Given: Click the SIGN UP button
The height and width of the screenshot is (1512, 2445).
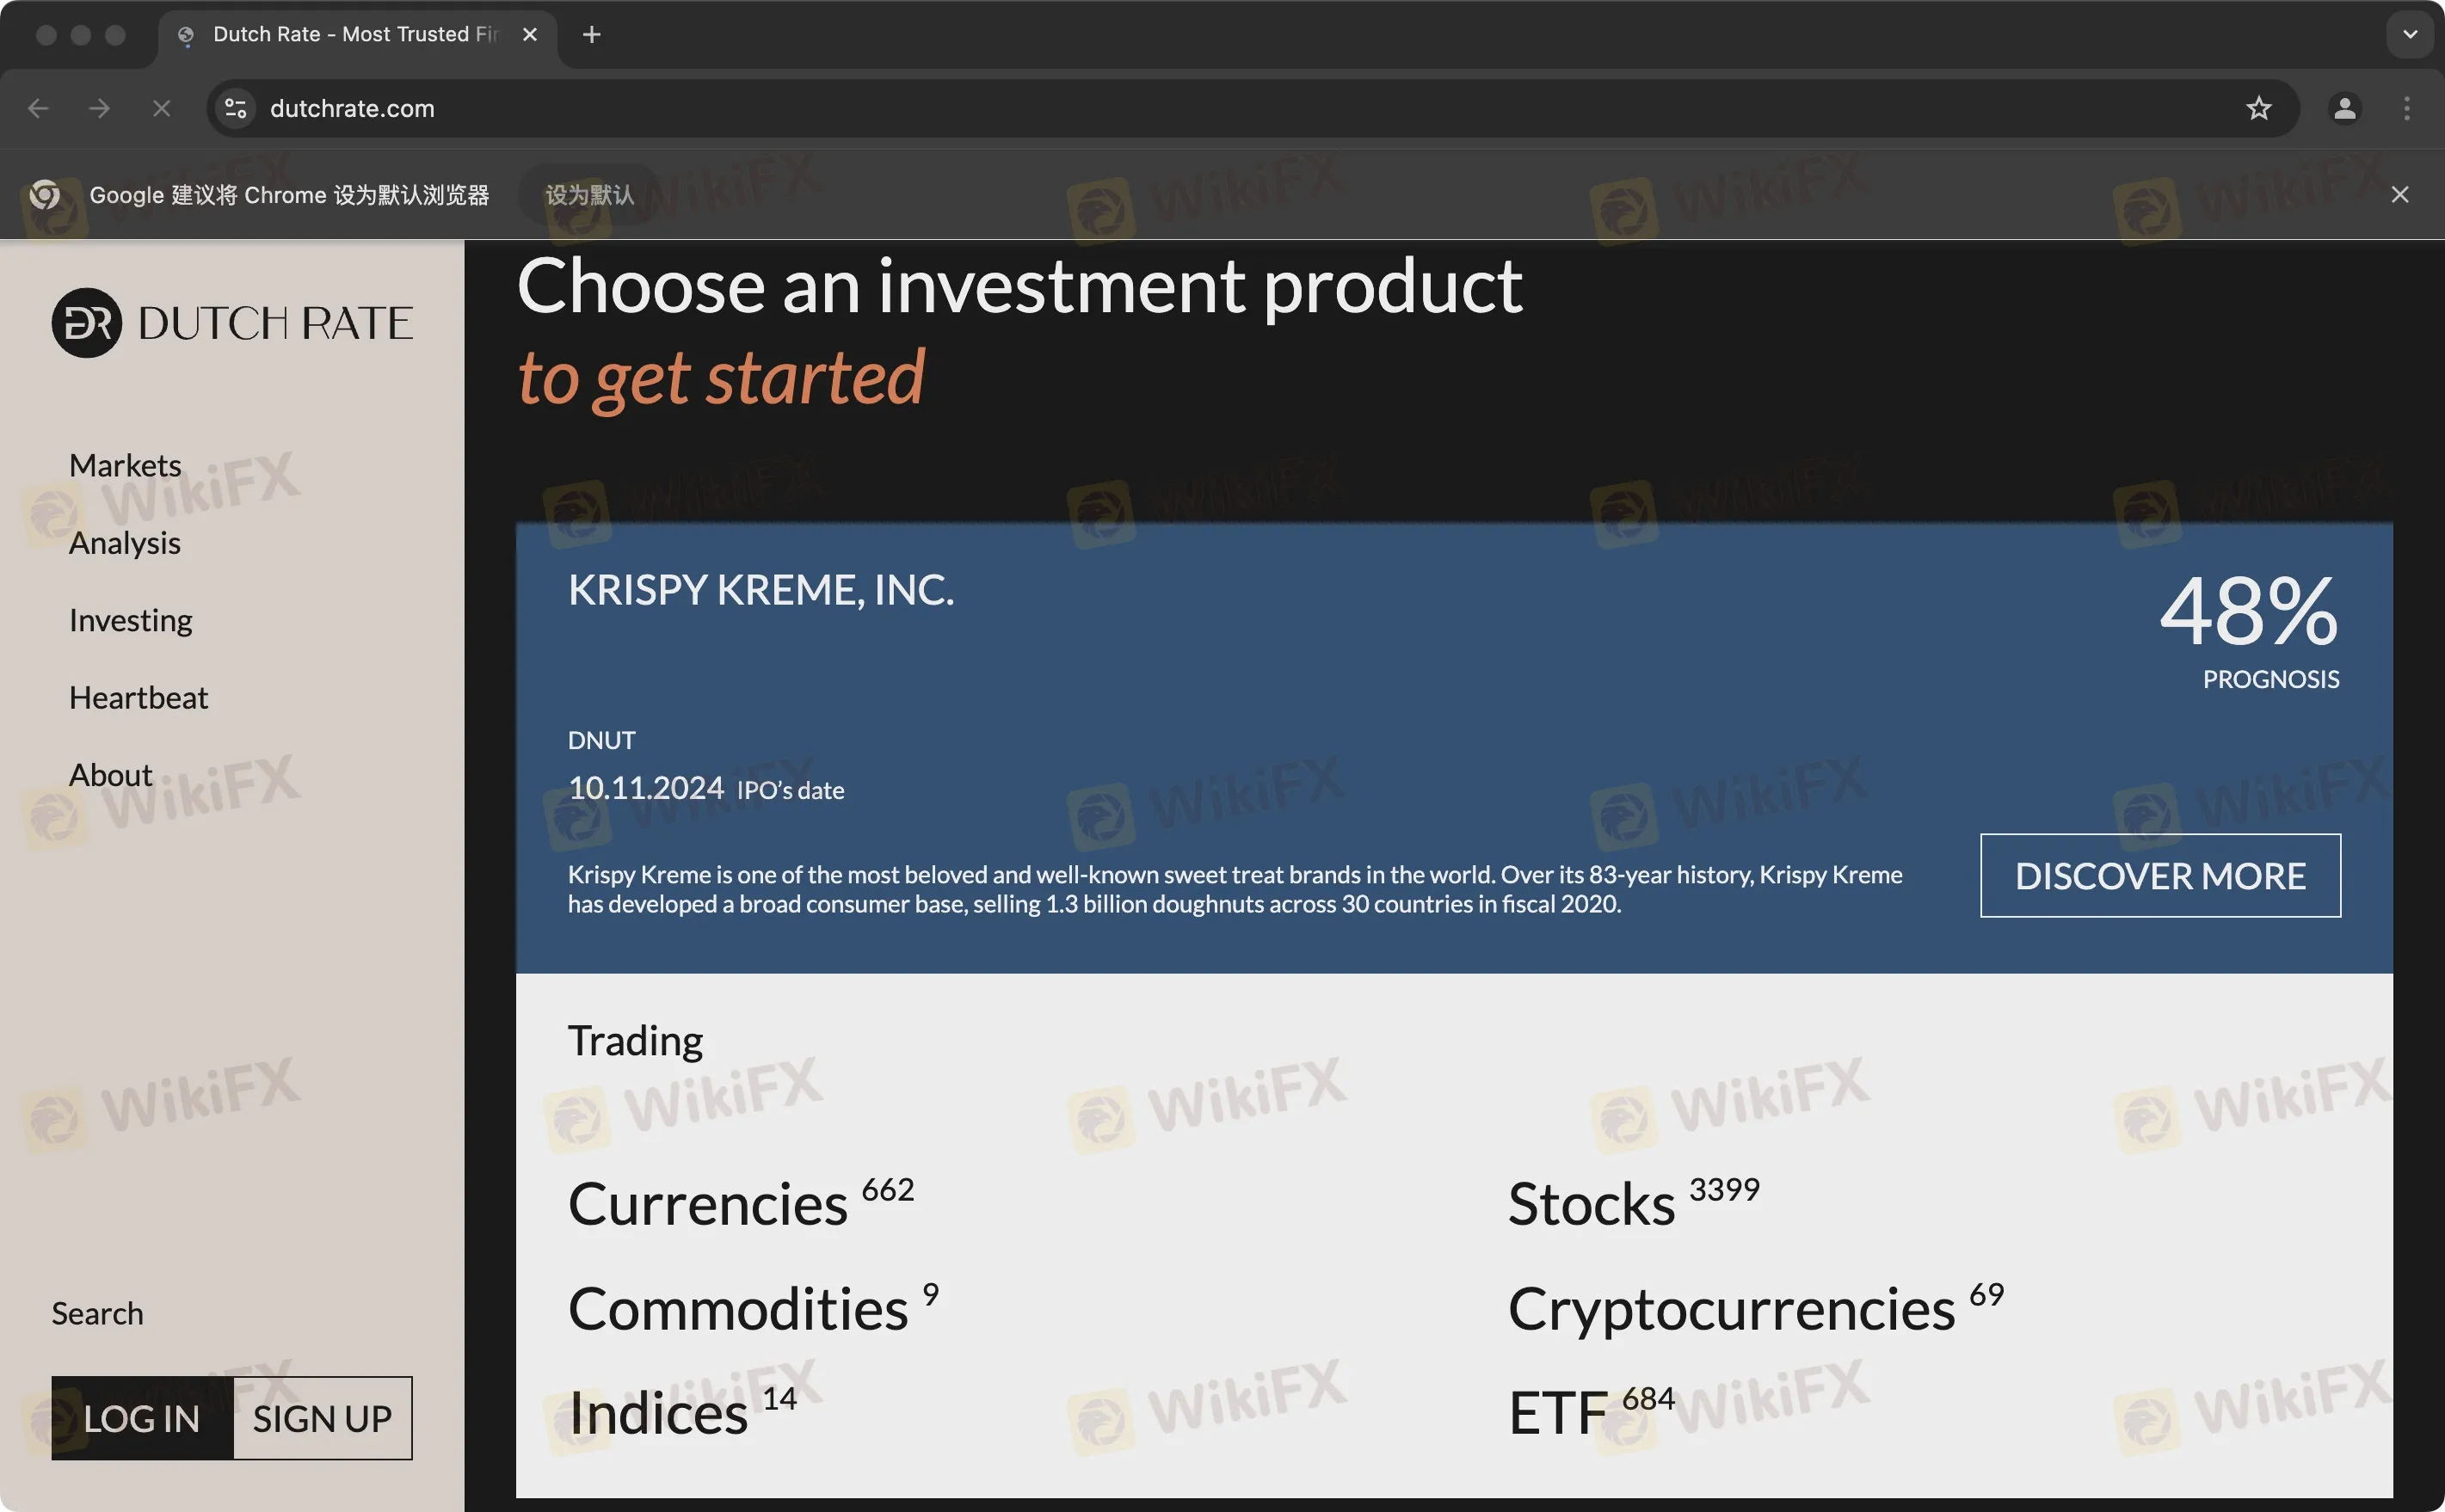Looking at the screenshot, I should coord(322,1418).
